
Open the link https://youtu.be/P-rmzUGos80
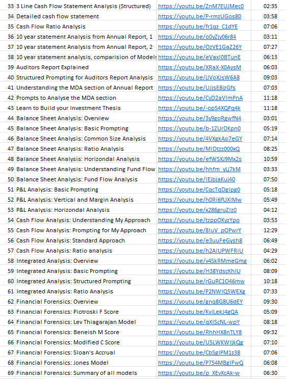coord(200,16)
